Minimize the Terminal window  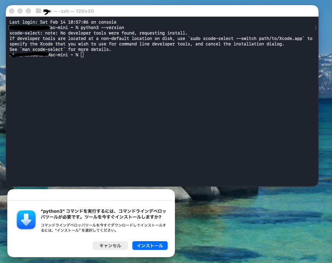point(20,11)
